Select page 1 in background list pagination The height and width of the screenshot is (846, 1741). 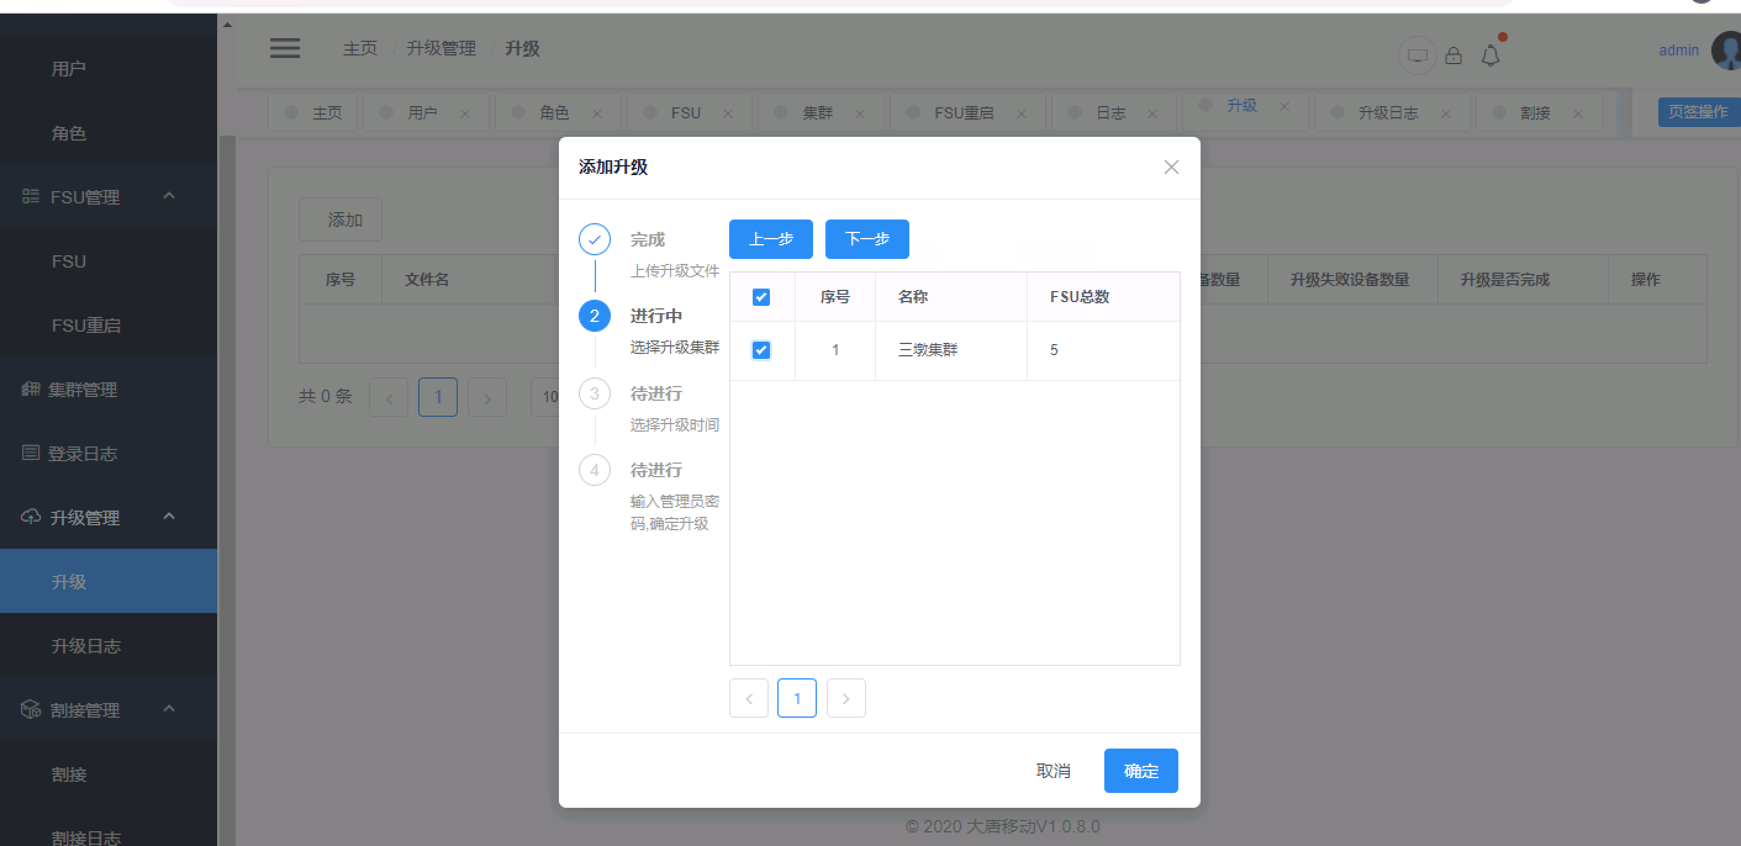438,397
